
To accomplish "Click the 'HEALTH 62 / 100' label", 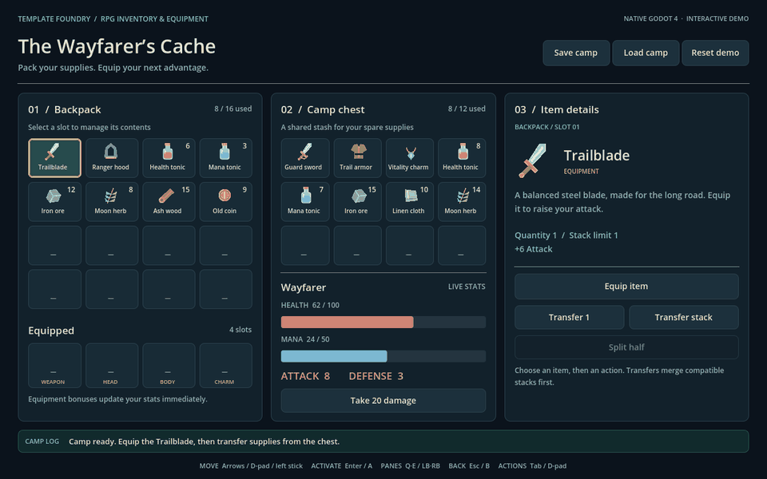I will [310, 306].
